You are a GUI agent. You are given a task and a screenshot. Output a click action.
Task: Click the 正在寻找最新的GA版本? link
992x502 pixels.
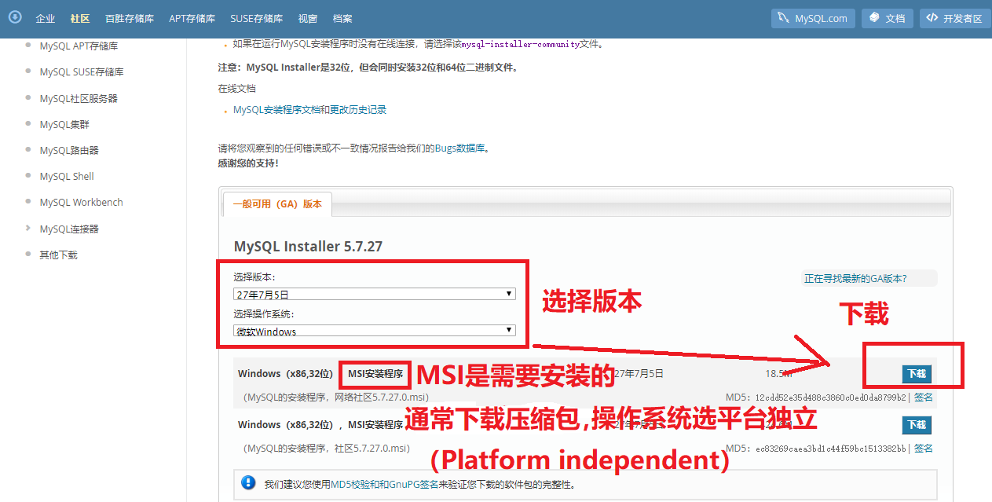click(855, 278)
